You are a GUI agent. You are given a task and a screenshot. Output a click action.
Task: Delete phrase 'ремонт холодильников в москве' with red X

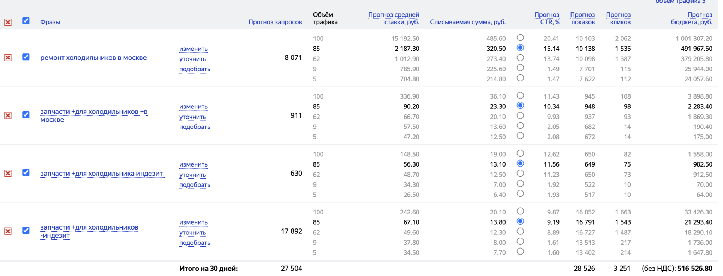pyautogui.click(x=8, y=58)
